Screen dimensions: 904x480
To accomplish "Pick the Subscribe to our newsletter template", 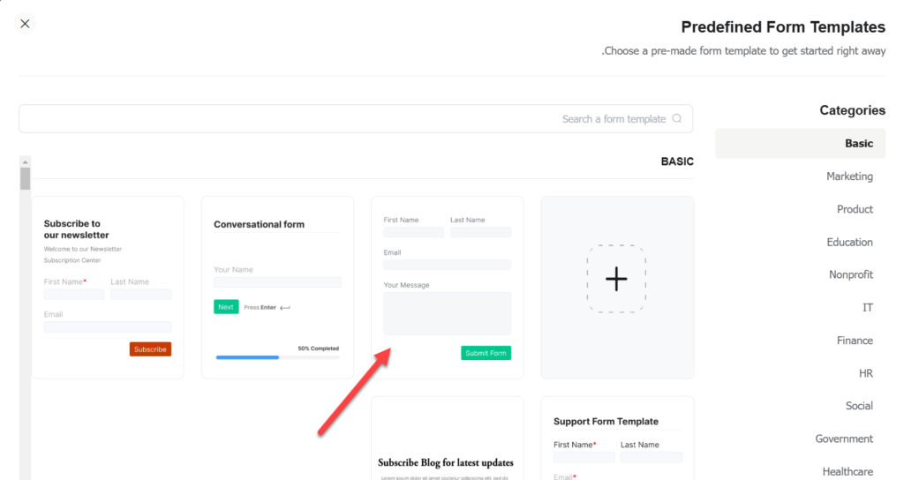I will pyautogui.click(x=108, y=288).
